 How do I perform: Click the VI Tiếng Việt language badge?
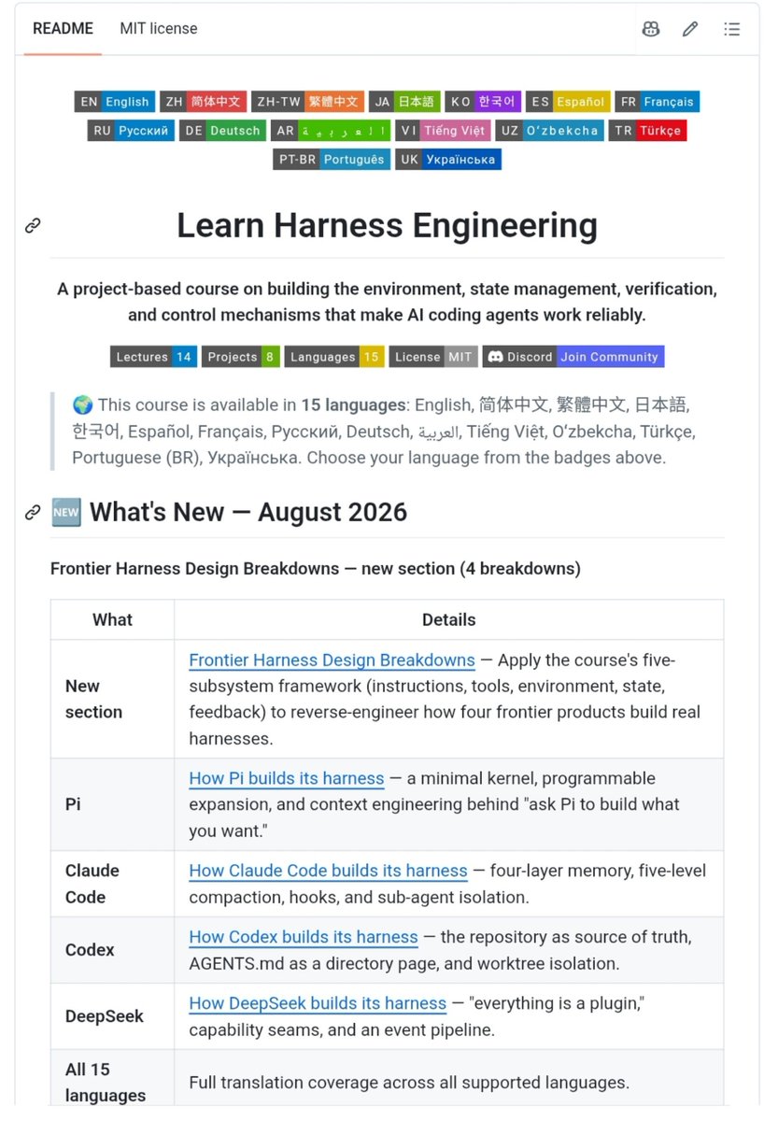443,131
